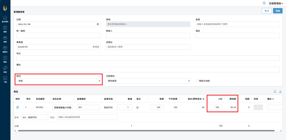Click the upload icon above product table

pyautogui.click(x=275, y=92)
